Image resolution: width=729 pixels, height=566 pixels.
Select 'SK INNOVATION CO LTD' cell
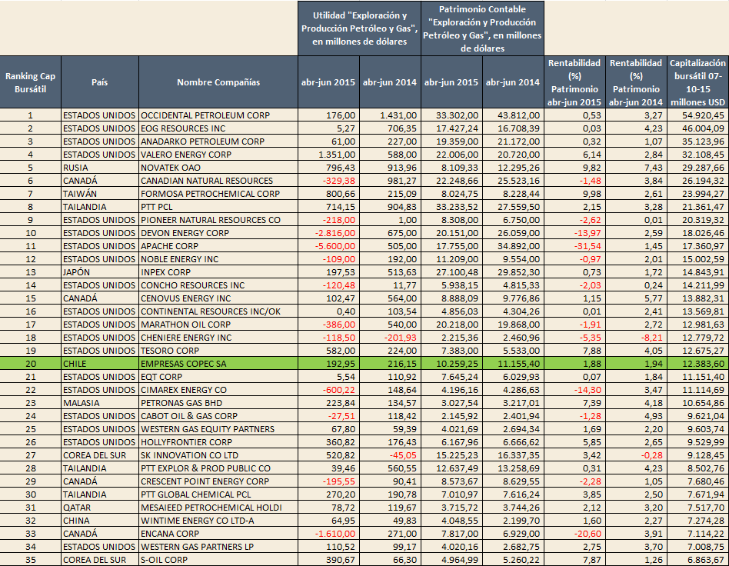tap(218, 455)
